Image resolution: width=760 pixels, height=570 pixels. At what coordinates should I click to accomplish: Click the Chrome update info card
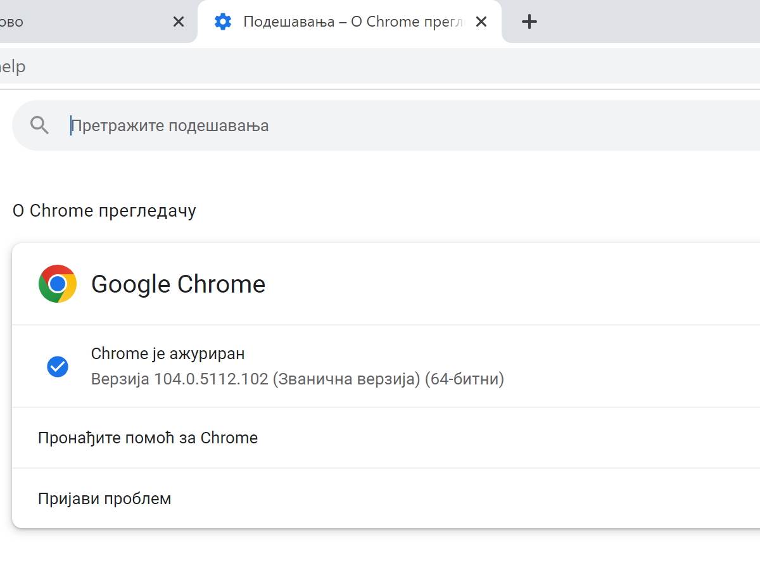pyautogui.click(x=380, y=366)
